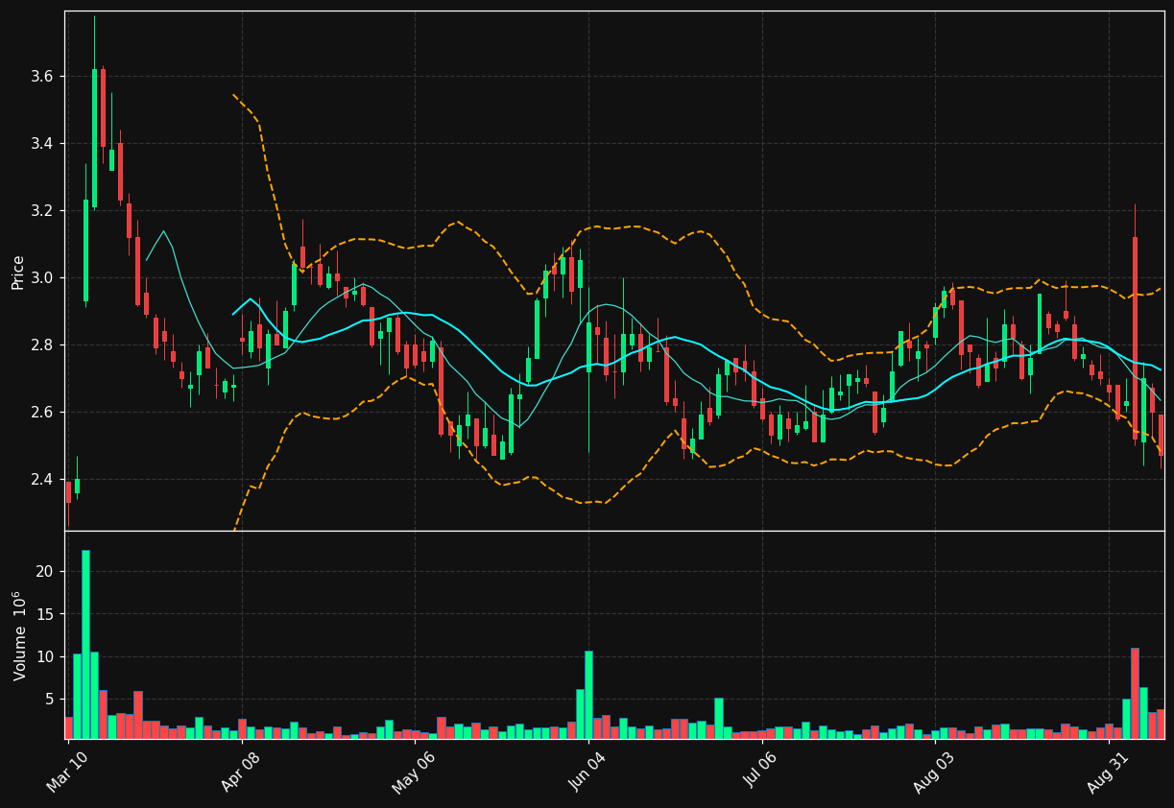This screenshot has height=808, width=1174.
Task: Click the tallest green candle peaking above 3.6
Action: pos(94,138)
